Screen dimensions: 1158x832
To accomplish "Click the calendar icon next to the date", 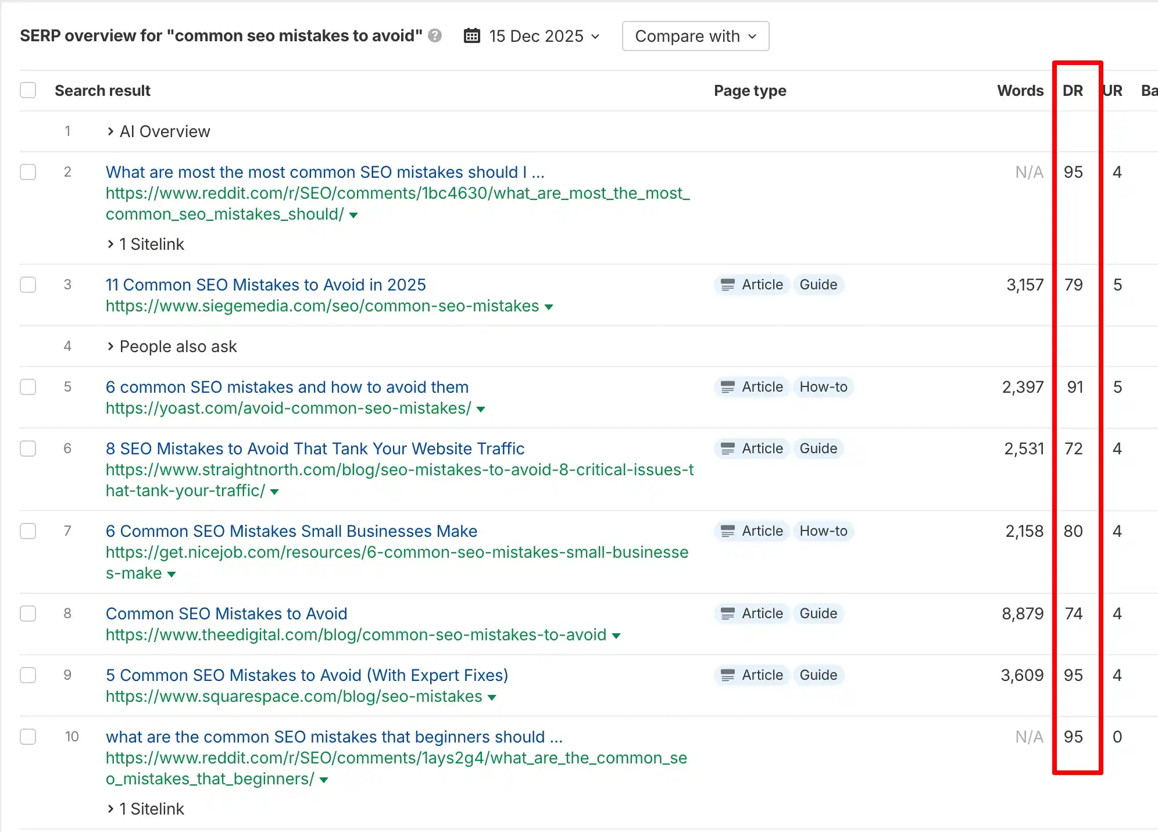I will pos(471,35).
